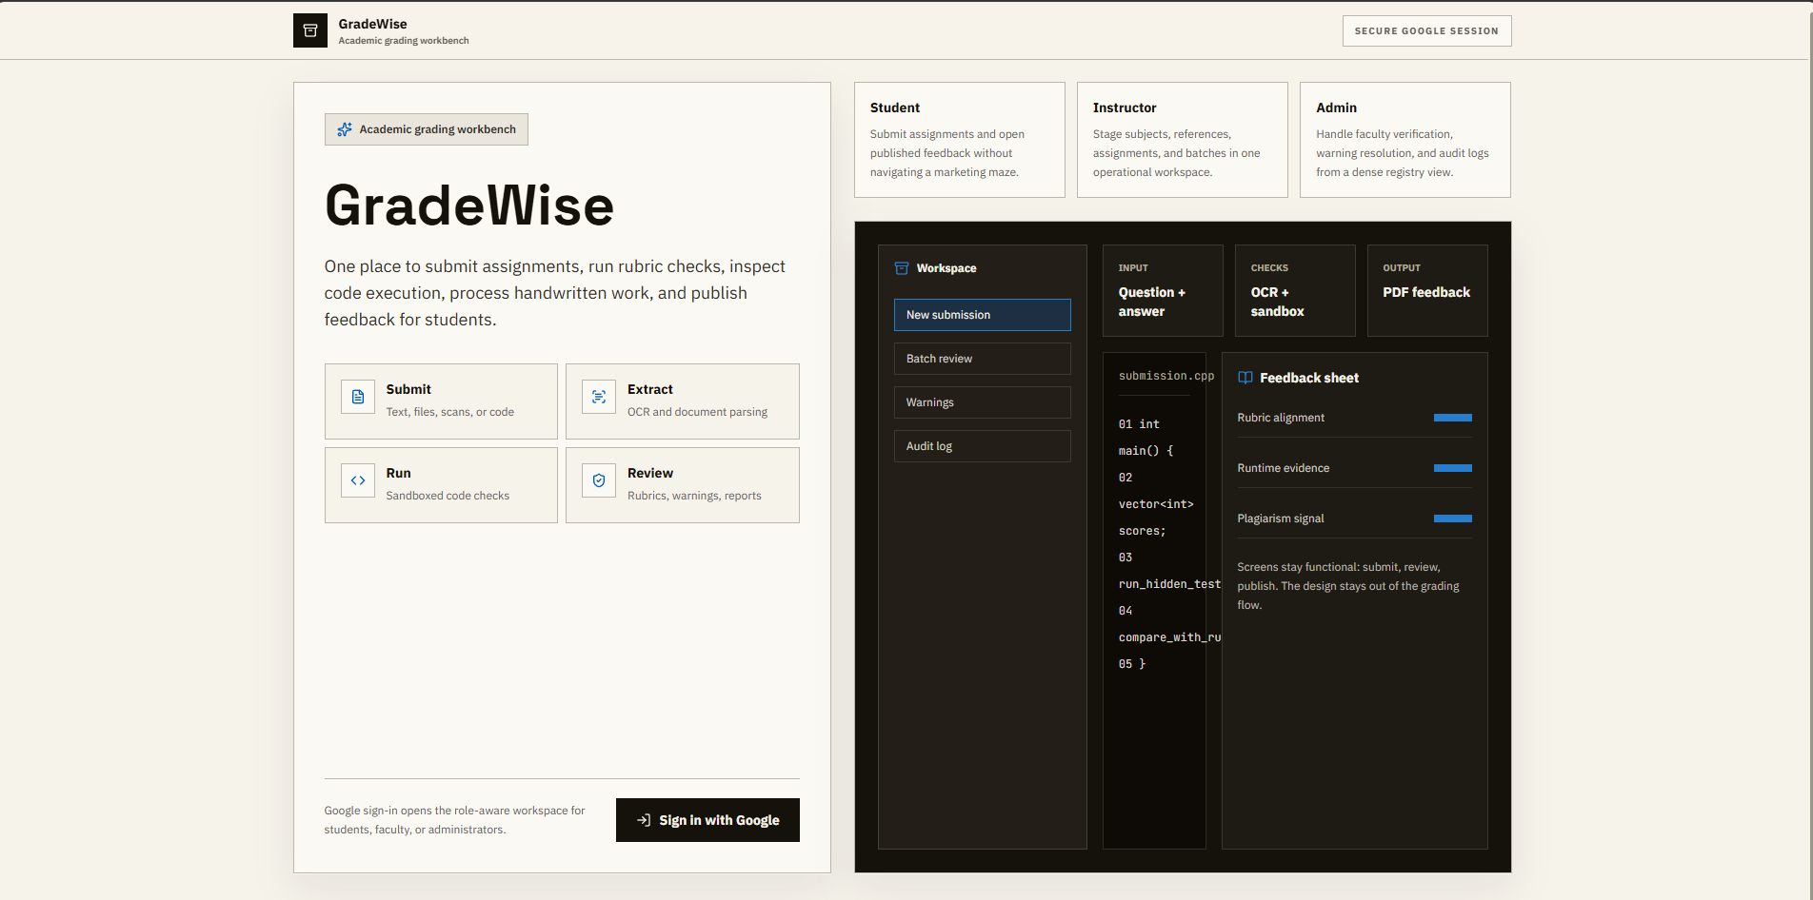This screenshot has height=900, width=1813.
Task: Click the Output PDF feedback tile
Action: click(1427, 290)
